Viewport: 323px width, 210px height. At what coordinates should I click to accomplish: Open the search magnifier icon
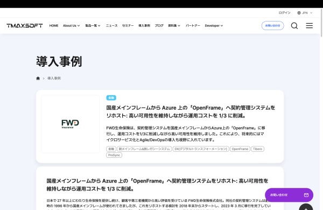[294, 26]
